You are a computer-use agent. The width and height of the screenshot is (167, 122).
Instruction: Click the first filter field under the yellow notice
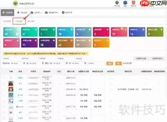click(11, 58)
